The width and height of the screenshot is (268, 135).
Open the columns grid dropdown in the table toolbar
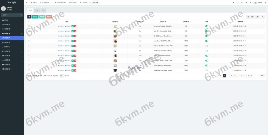pyautogui.click(x=253, y=17)
